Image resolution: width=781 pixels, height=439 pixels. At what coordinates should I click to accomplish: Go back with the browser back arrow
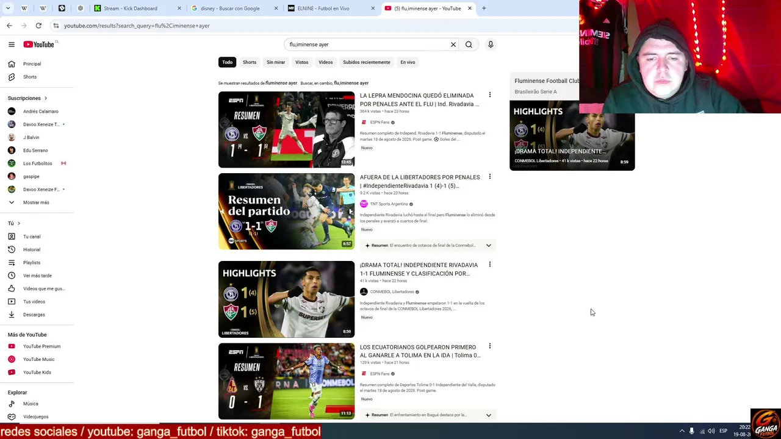[x=9, y=26]
